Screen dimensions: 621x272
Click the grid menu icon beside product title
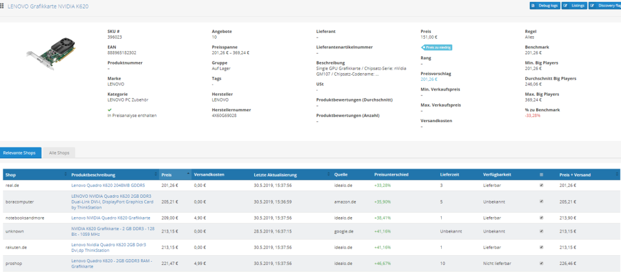(2, 6)
